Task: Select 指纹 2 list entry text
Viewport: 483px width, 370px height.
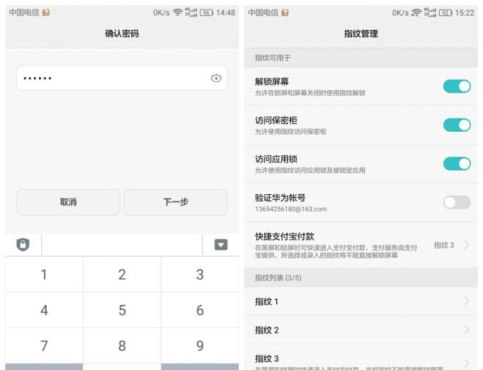Action: point(267,330)
